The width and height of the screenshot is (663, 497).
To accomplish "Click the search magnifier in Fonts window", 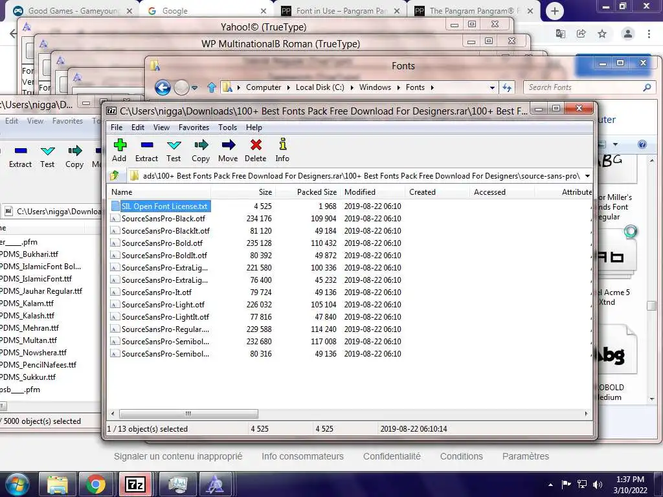I will [647, 87].
